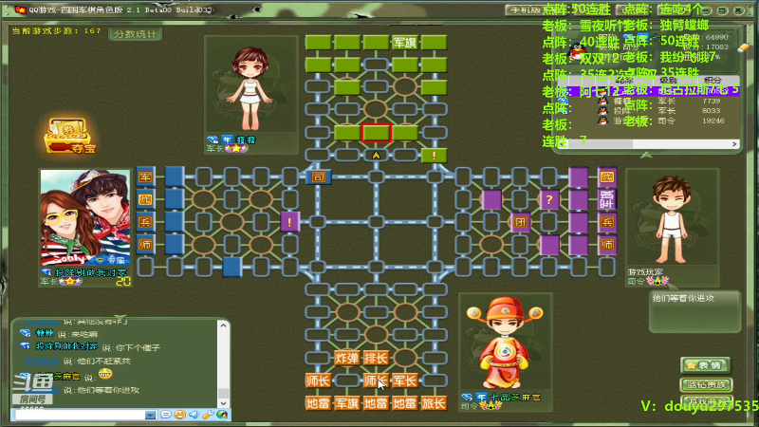Click the green exclamation mark piece
Screen dimensions: 759x427
434,156
